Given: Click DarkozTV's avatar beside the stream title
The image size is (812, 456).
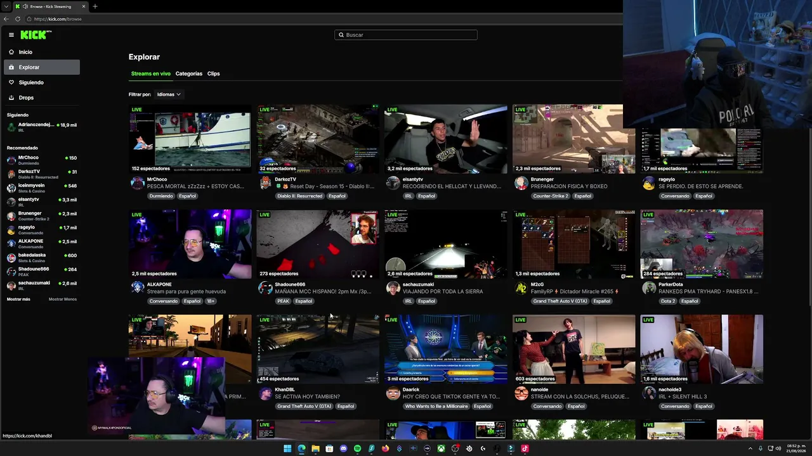Looking at the screenshot, I should (265, 183).
